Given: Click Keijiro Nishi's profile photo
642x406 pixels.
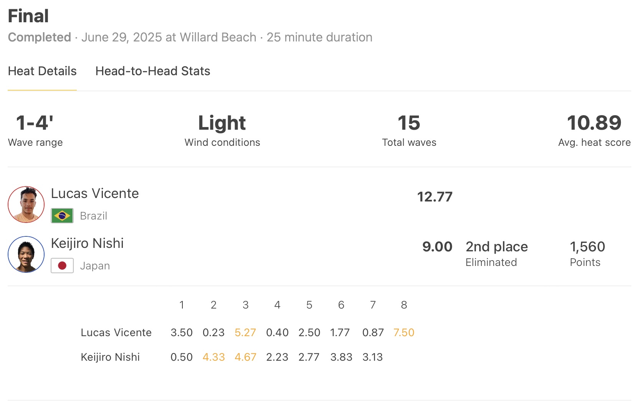Looking at the screenshot, I should pos(26,254).
